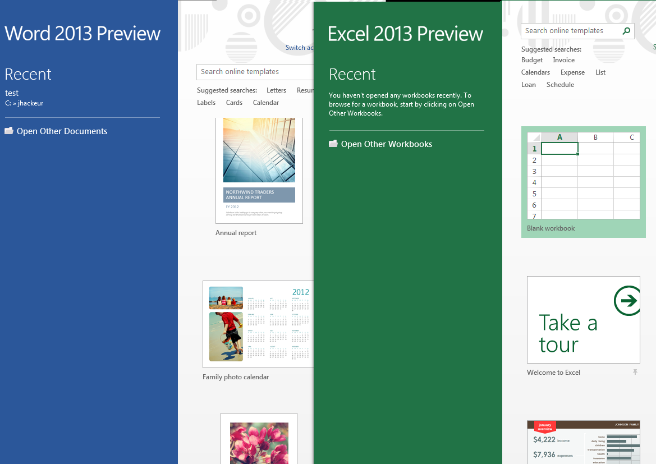Image resolution: width=656 pixels, height=464 pixels.
Task: Click the magnifier search icon in Excel
Action: [626, 31]
